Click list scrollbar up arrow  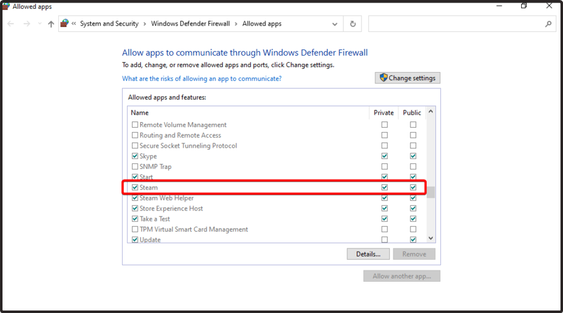431,111
